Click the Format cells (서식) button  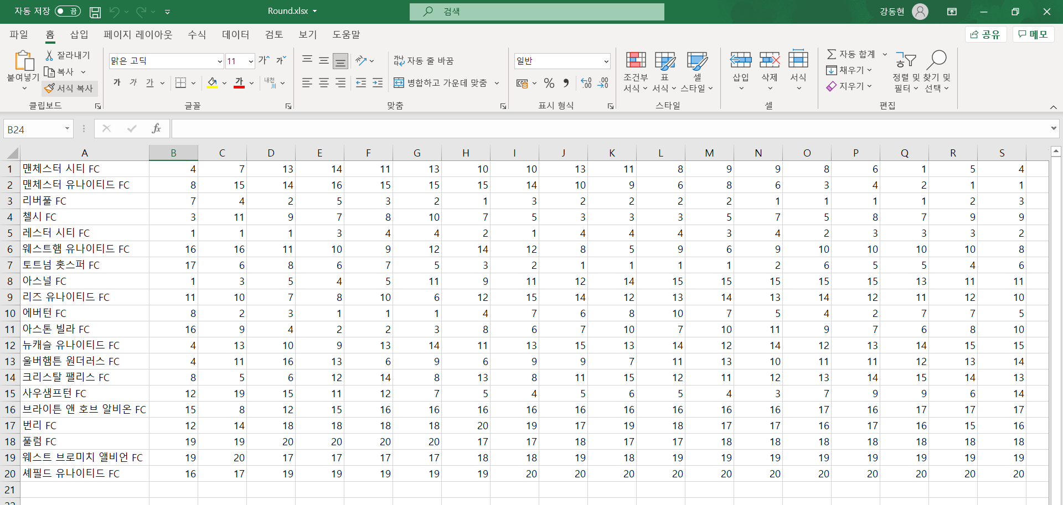click(798, 70)
